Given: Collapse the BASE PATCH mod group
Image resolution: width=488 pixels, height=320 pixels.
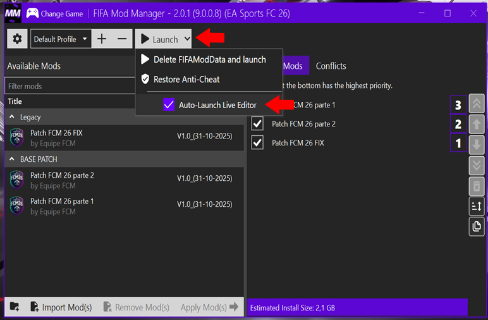Looking at the screenshot, I should [x=12, y=159].
